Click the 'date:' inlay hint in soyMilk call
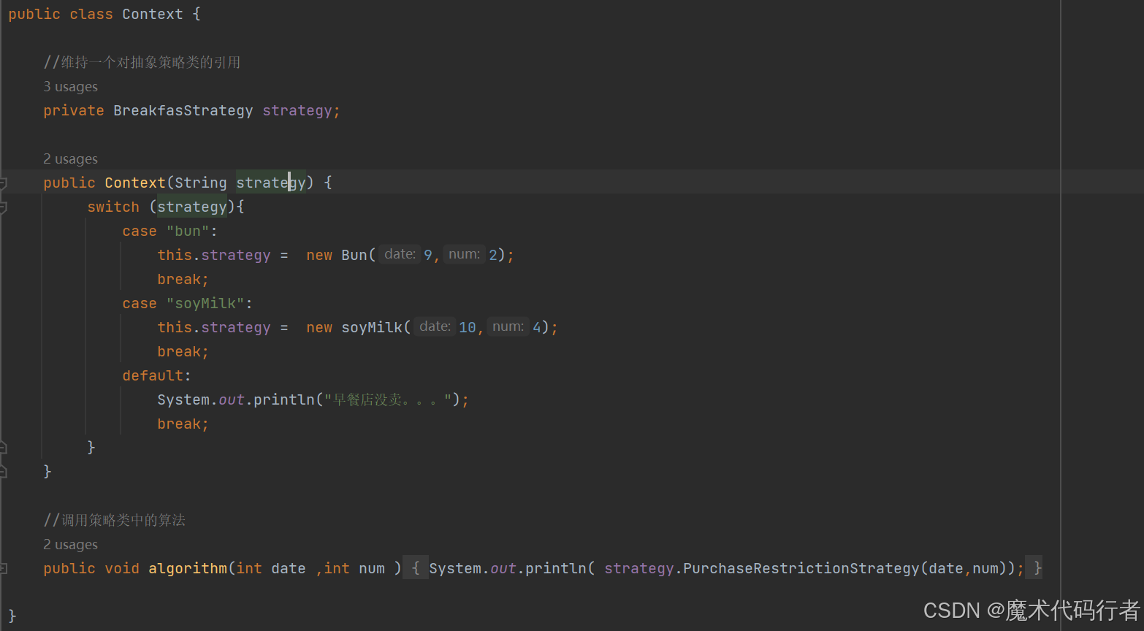1144x631 pixels. tap(435, 326)
